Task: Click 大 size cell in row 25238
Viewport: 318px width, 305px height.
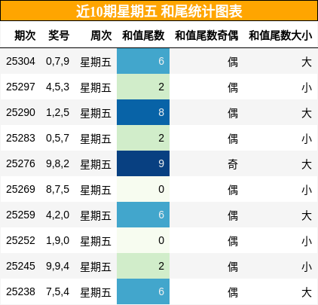Action: pos(307,292)
